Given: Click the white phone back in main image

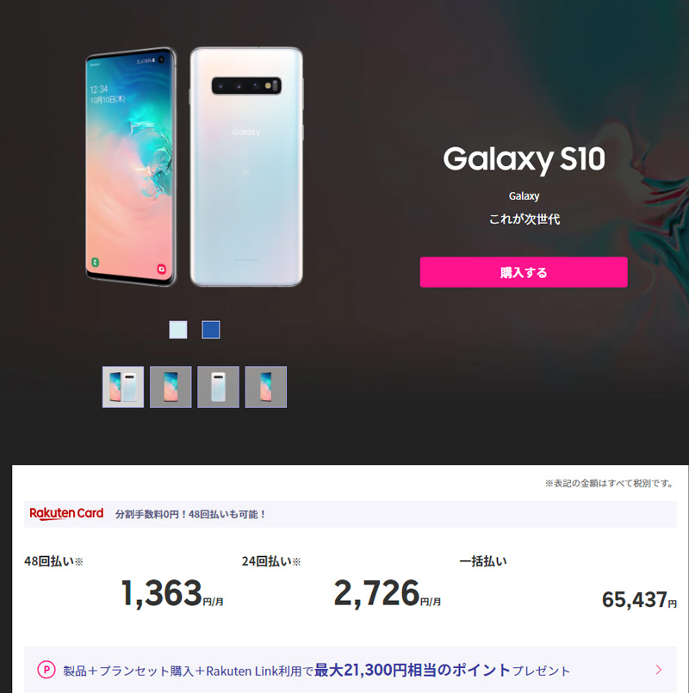Looking at the screenshot, I should (246, 167).
